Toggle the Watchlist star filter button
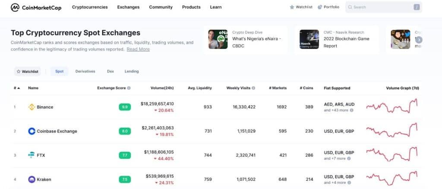The width and height of the screenshot is (442, 189). [27, 72]
